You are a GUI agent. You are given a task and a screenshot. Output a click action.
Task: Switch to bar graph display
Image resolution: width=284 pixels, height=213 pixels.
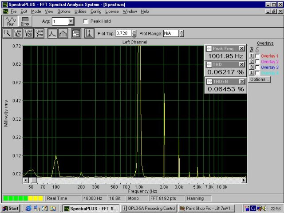(x=63, y=33)
